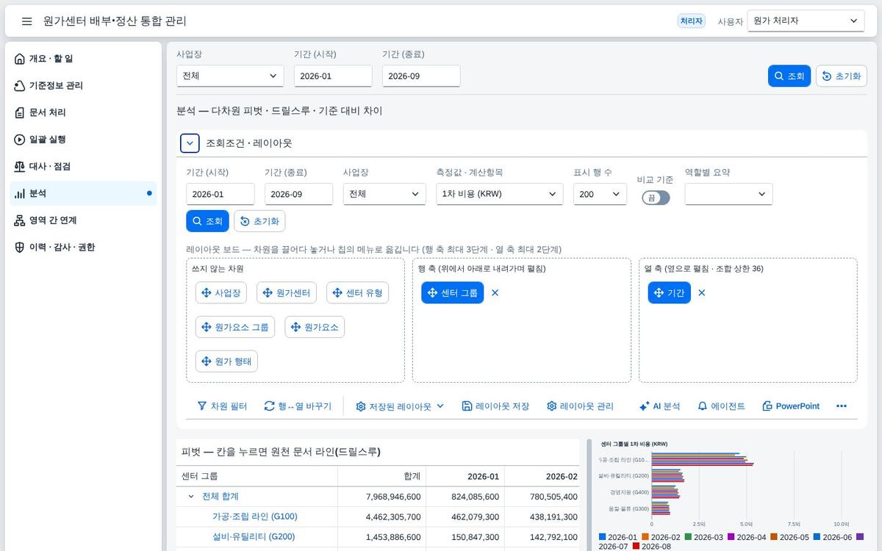Click the 2026-01 column header
The height and width of the screenshot is (551, 882).
[x=465, y=476]
